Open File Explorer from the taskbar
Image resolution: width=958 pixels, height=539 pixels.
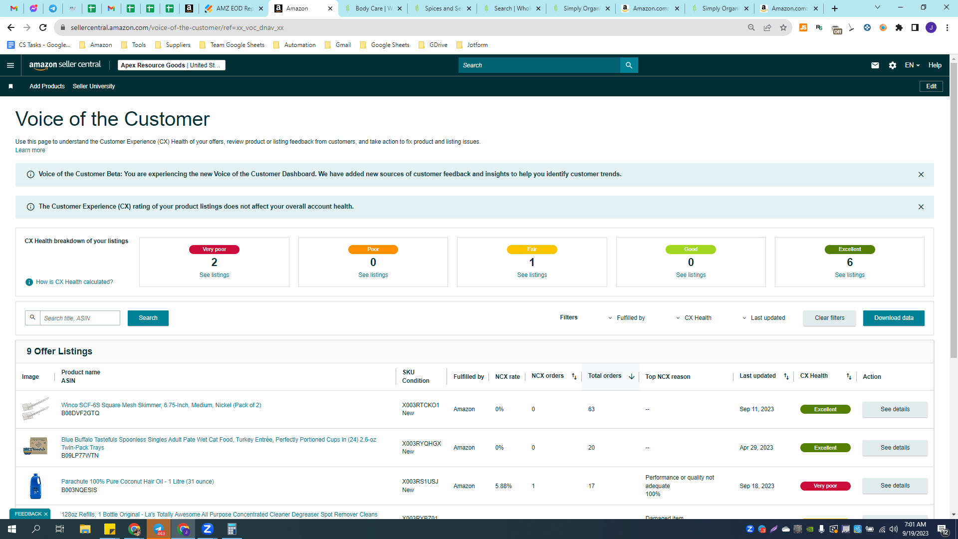click(85, 529)
